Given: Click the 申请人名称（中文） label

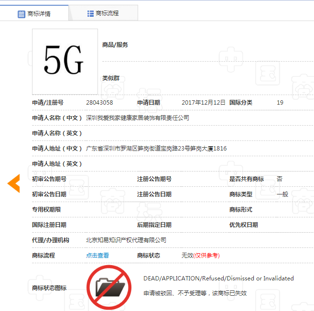Looking at the screenshot, I should [x=57, y=118].
